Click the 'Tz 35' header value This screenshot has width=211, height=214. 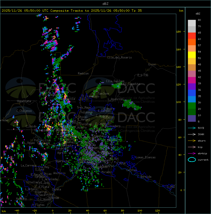(x=137, y=11)
